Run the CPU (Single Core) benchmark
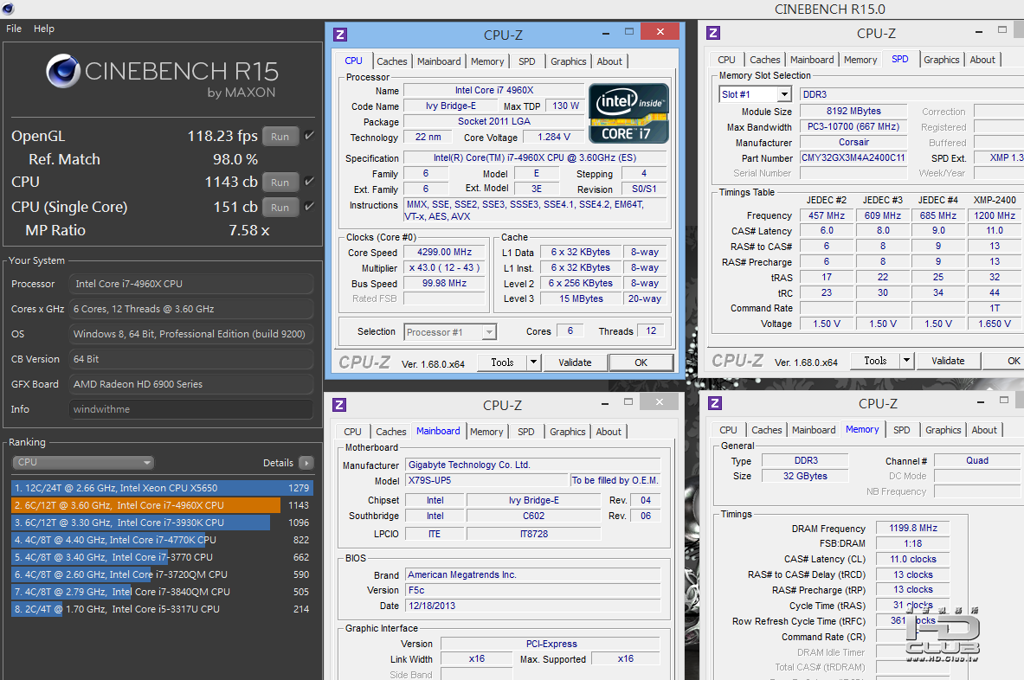This screenshot has height=680, width=1024. (x=280, y=207)
